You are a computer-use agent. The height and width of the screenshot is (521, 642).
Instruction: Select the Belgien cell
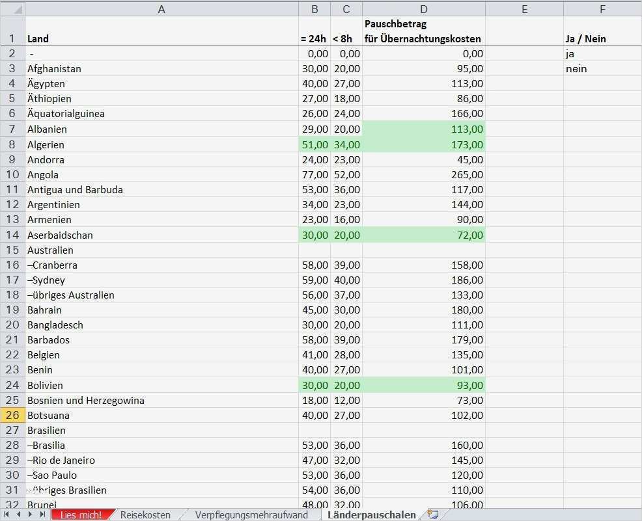pos(161,354)
